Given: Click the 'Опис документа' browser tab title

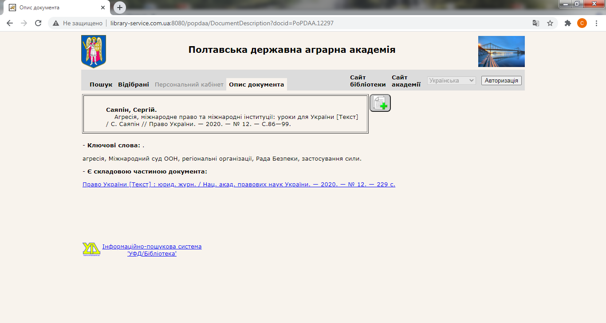Looking at the screenshot, I should (x=39, y=8).
